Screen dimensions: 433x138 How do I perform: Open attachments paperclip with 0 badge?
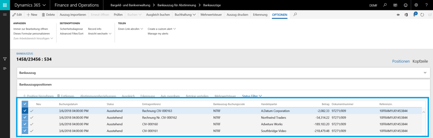click(415, 14)
